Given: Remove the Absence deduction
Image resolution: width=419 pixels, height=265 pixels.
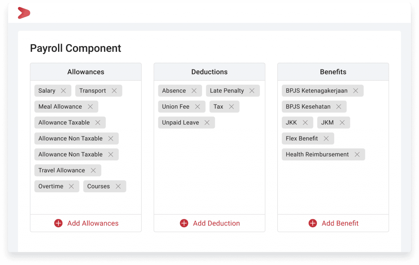Looking at the screenshot, I should [194, 91].
